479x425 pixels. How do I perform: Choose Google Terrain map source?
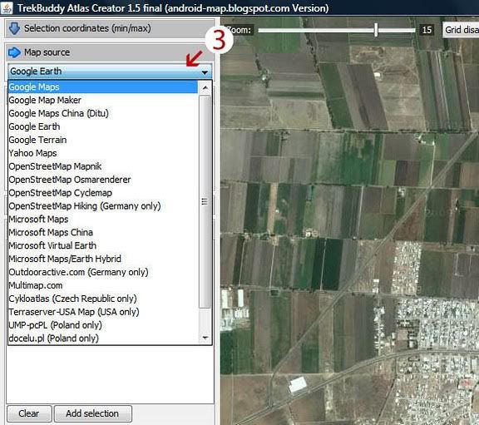click(103, 140)
